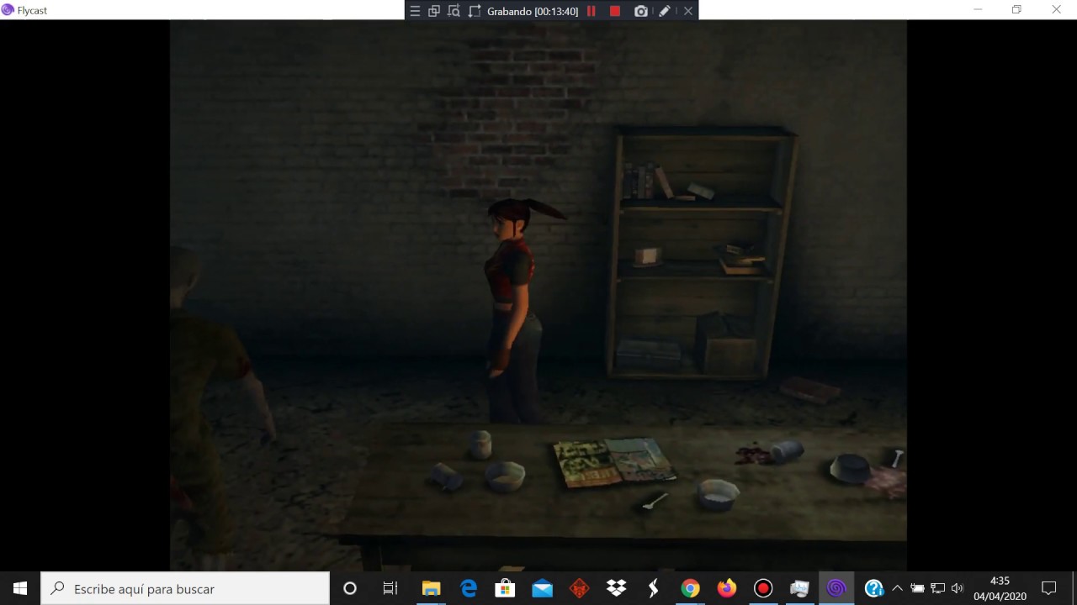Open Microsoft Store from taskbar

click(x=505, y=589)
